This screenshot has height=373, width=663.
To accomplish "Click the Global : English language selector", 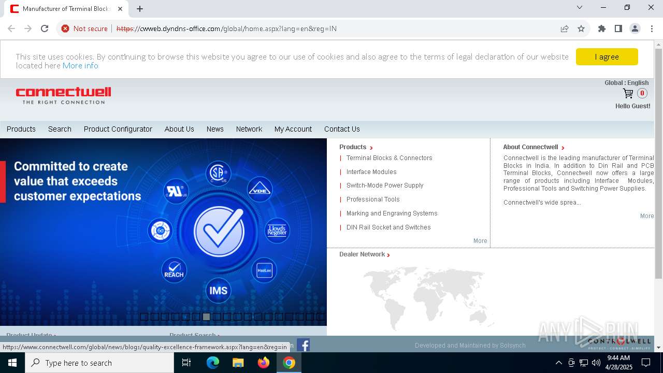I will click(626, 83).
